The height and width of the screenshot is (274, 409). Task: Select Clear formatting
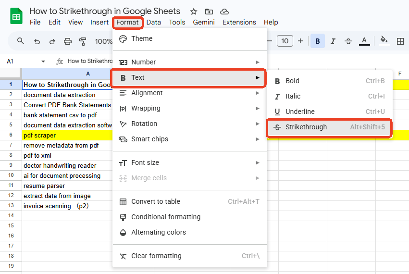(190, 256)
